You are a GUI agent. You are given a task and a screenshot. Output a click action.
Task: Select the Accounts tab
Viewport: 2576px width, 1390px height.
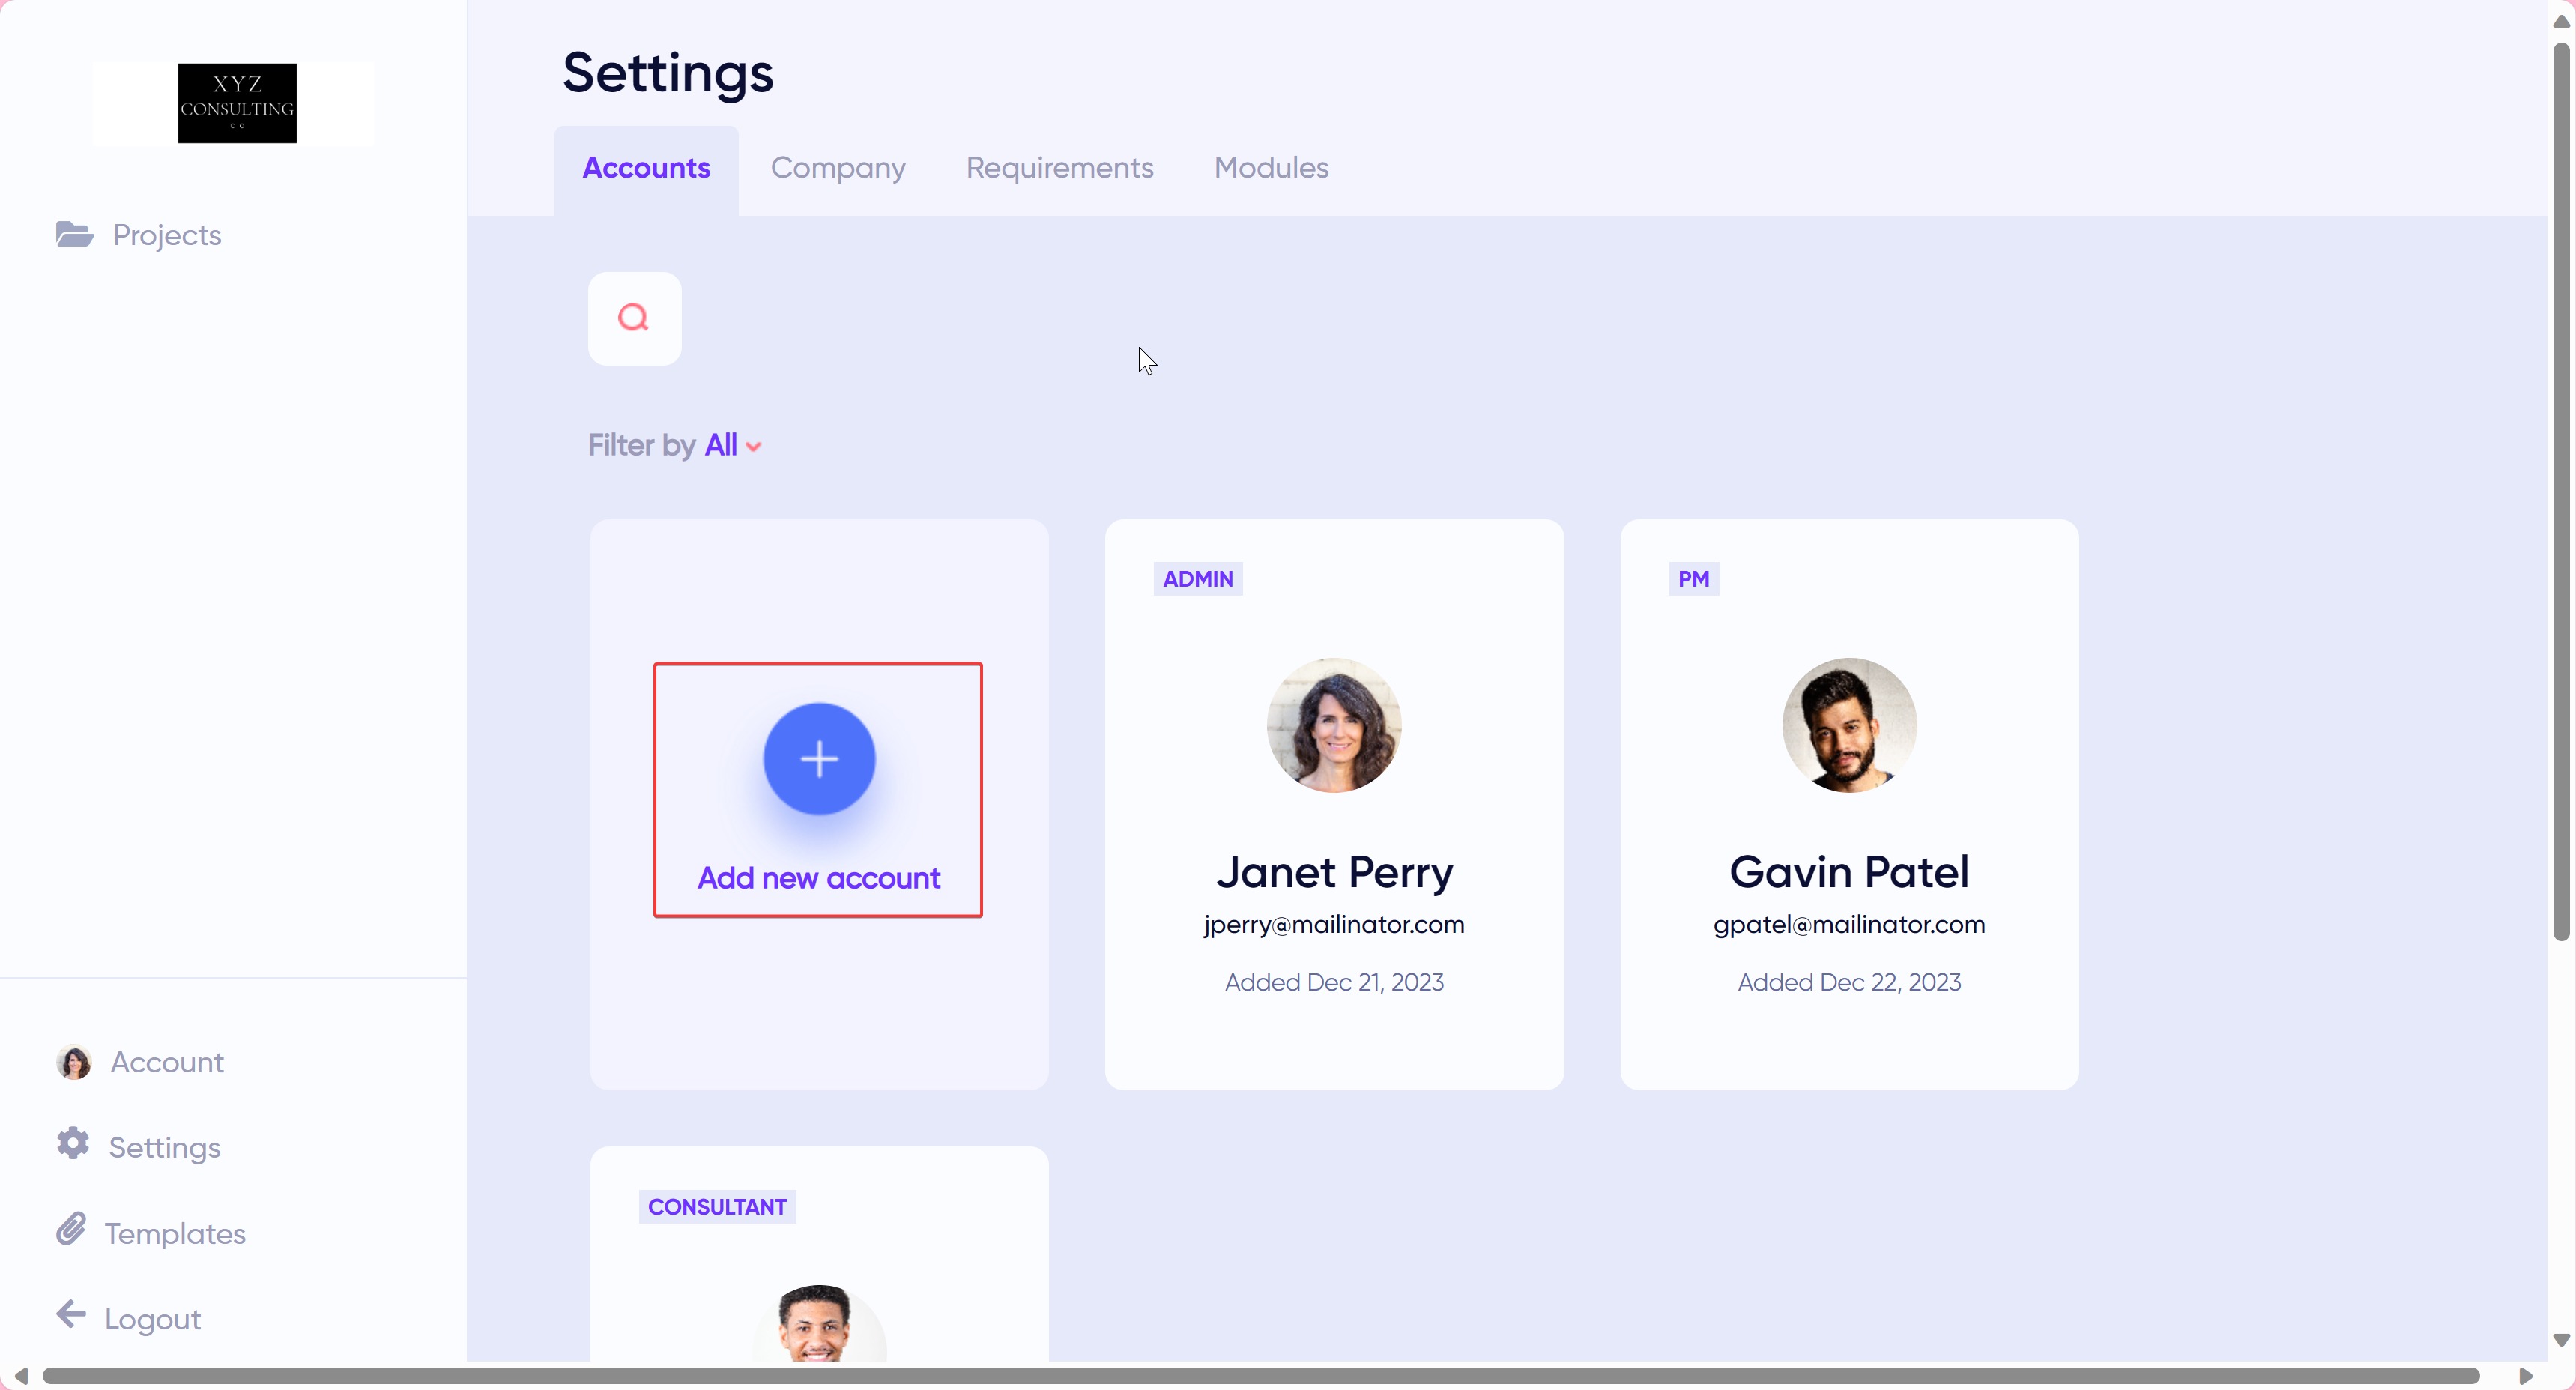pos(646,168)
